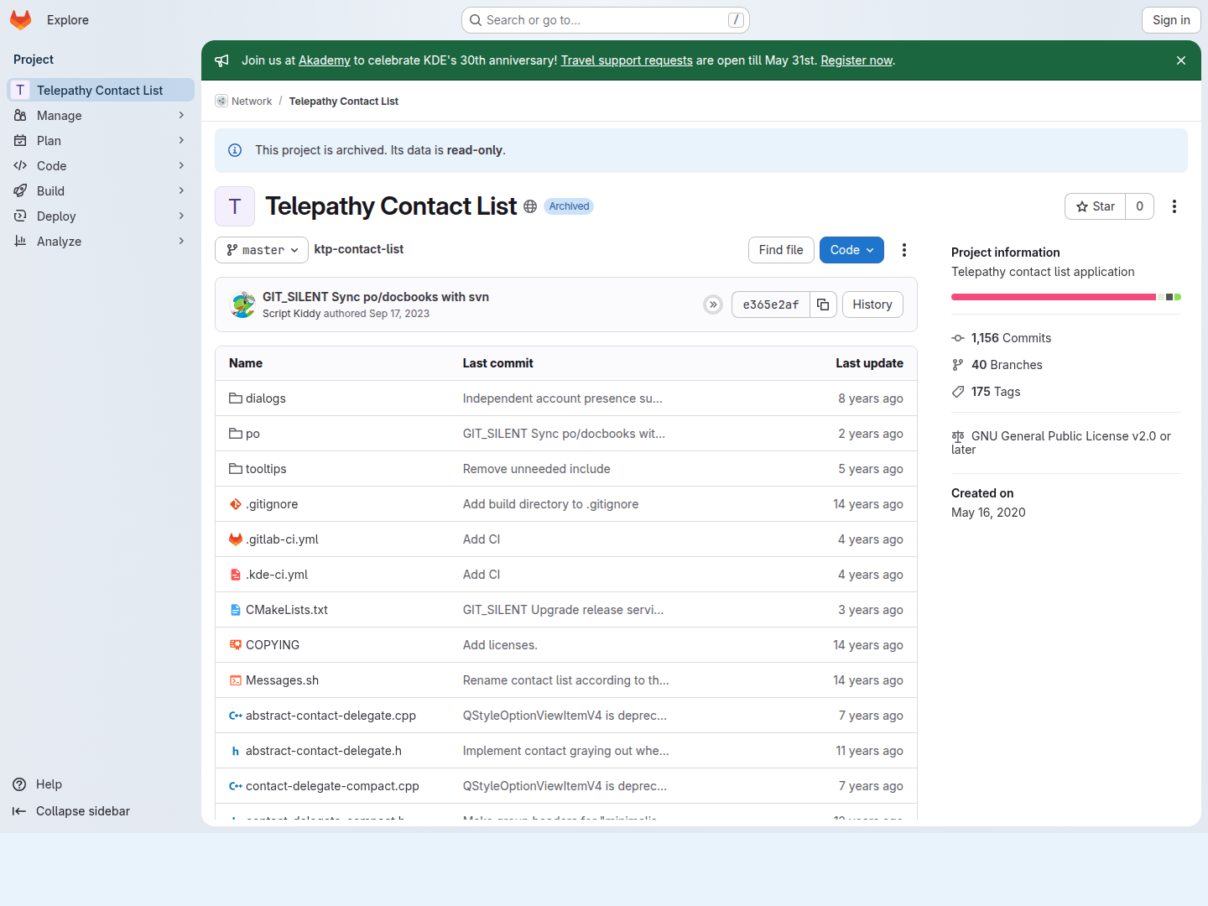Click the Find file button
1208x906 pixels.
click(x=781, y=250)
